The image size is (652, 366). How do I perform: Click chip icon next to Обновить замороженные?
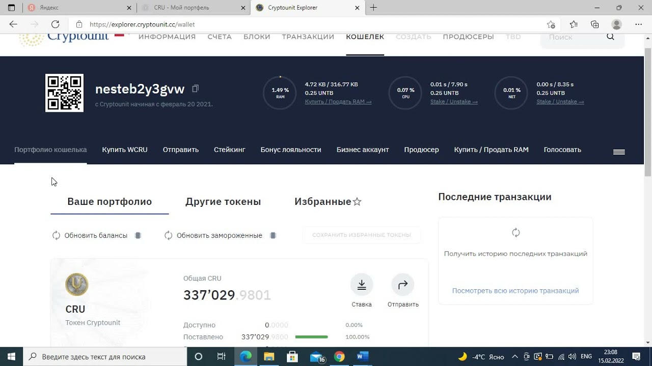273,235
